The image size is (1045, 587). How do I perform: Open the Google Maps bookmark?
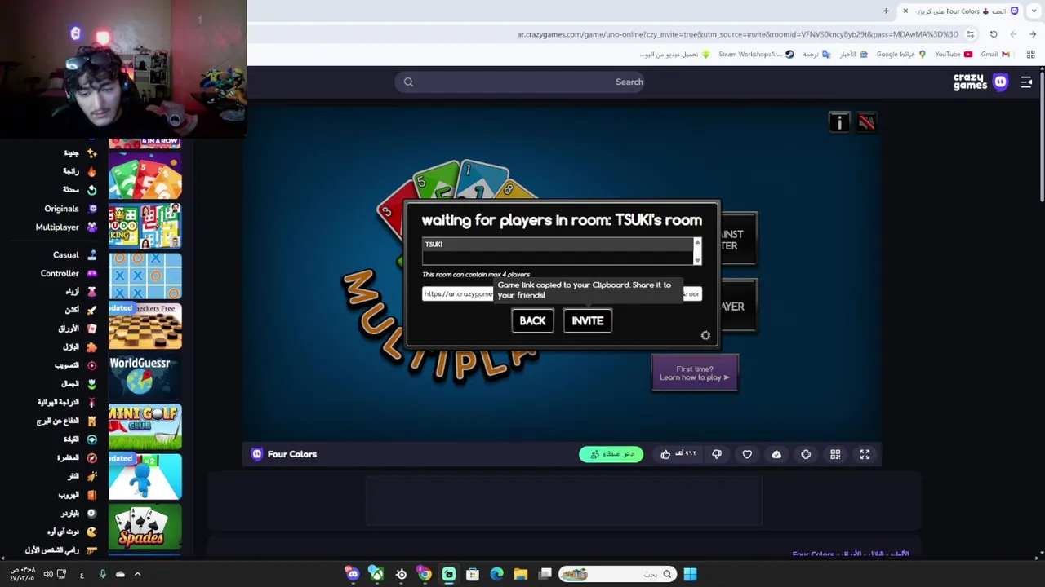901,55
